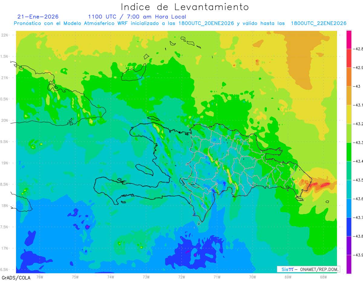Click the magenta swatch above -42.8
Image resolution: width=363 pixels, height=281 pixels.
click(x=349, y=39)
